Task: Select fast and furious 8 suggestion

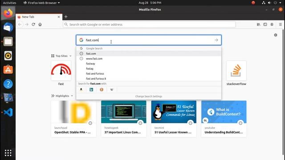Action: tap(149, 79)
